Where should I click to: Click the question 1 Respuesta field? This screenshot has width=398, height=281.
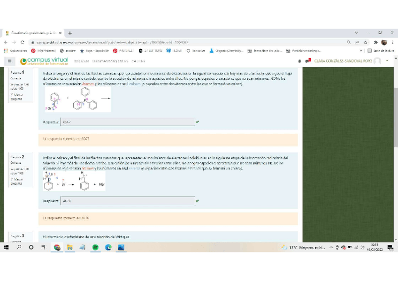pyautogui.click(x=128, y=122)
